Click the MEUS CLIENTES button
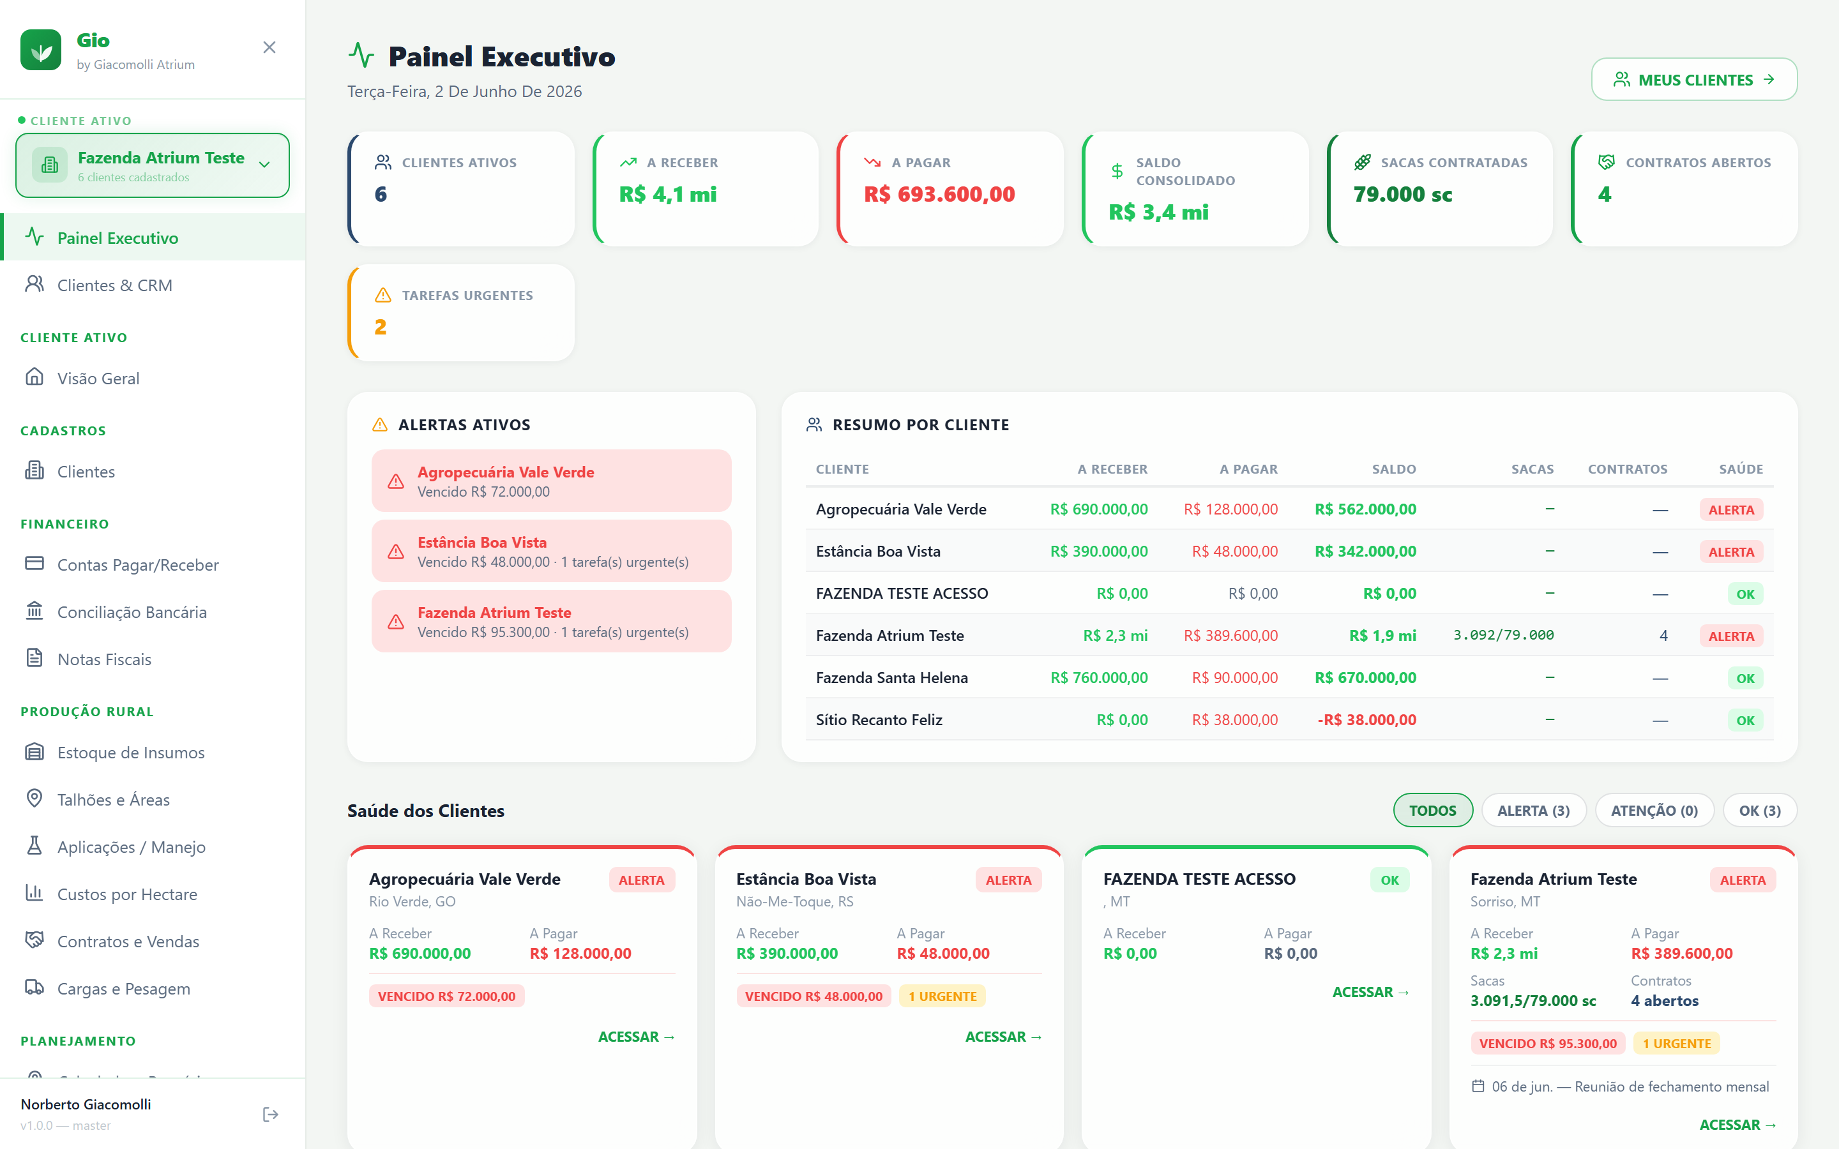Image resolution: width=1839 pixels, height=1149 pixels. coord(1694,79)
